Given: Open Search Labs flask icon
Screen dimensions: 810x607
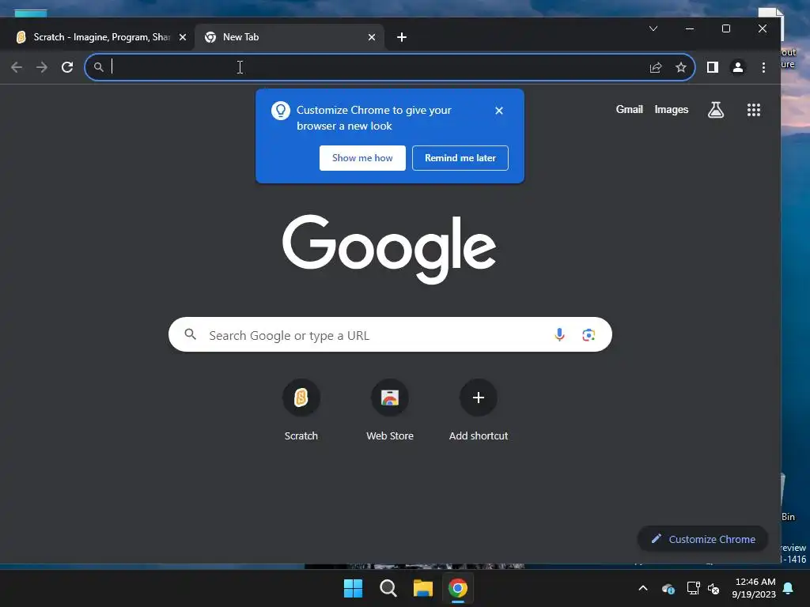Looking at the screenshot, I should click(x=715, y=109).
